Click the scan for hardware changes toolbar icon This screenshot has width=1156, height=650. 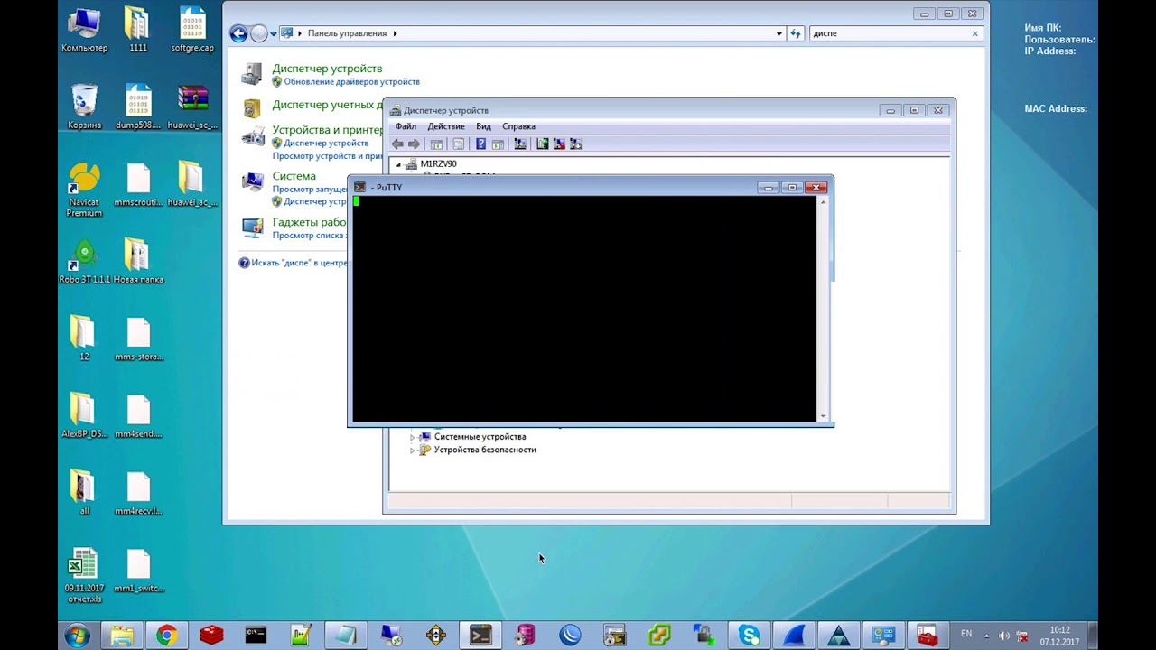pos(519,144)
